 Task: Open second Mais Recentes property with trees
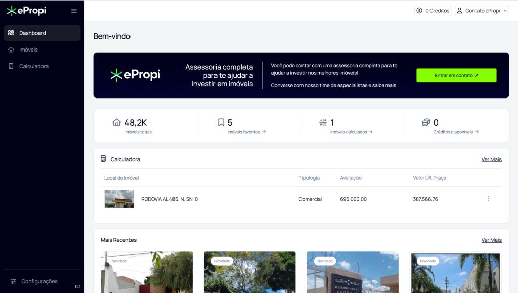pos(250,272)
